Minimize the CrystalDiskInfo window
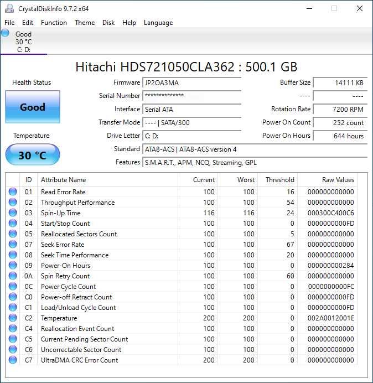This screenshot has width=373, height=383. coord(309,8)
